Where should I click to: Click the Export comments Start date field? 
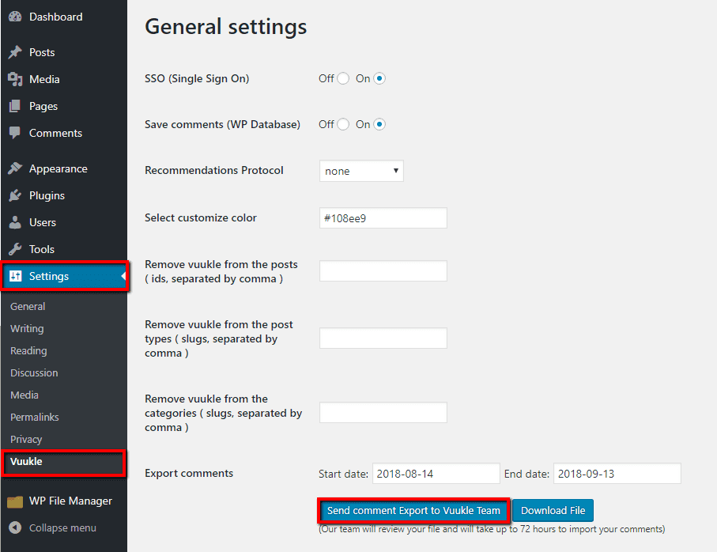[x=436, y=474]
